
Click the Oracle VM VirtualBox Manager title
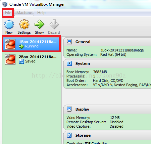coord(37,4)
